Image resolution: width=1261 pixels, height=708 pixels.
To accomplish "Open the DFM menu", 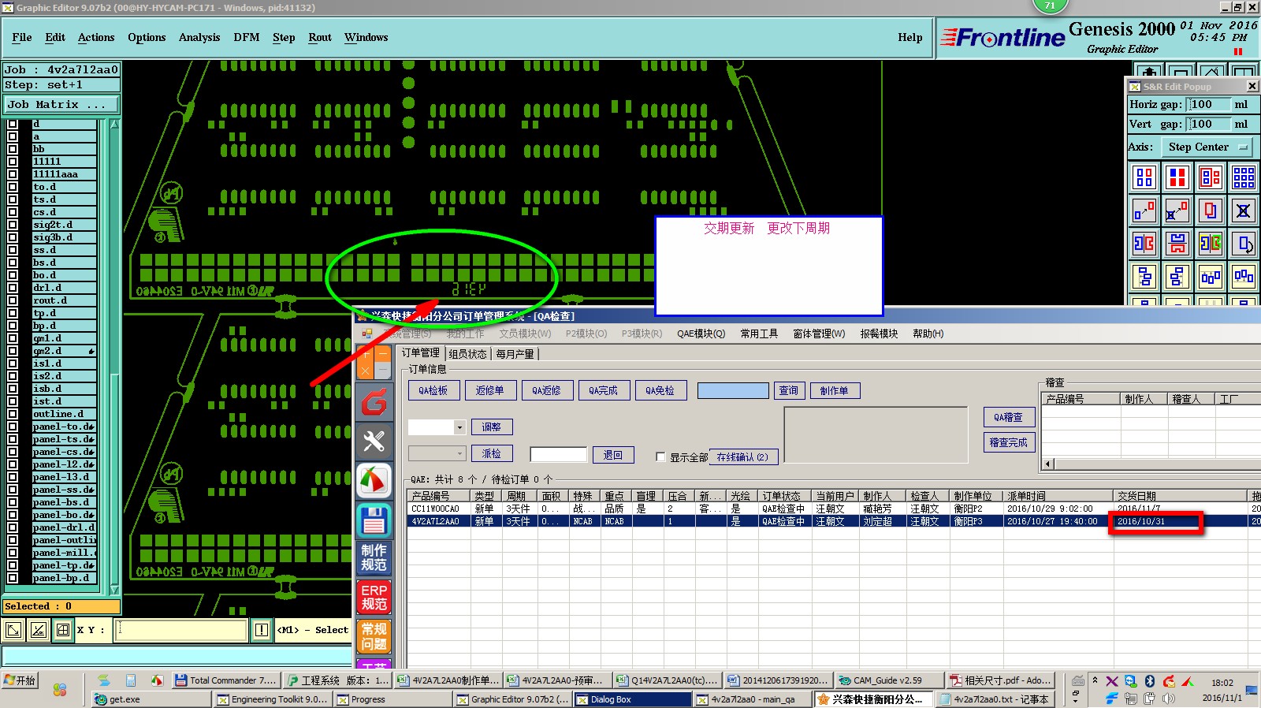I will coord(247,37).
